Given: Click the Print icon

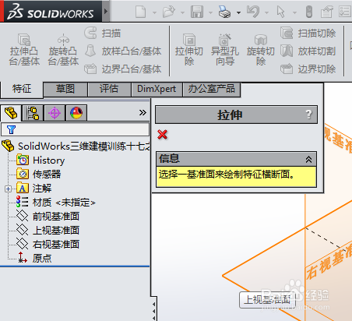Looking at the screenshot, I should (x=224, y=12).
